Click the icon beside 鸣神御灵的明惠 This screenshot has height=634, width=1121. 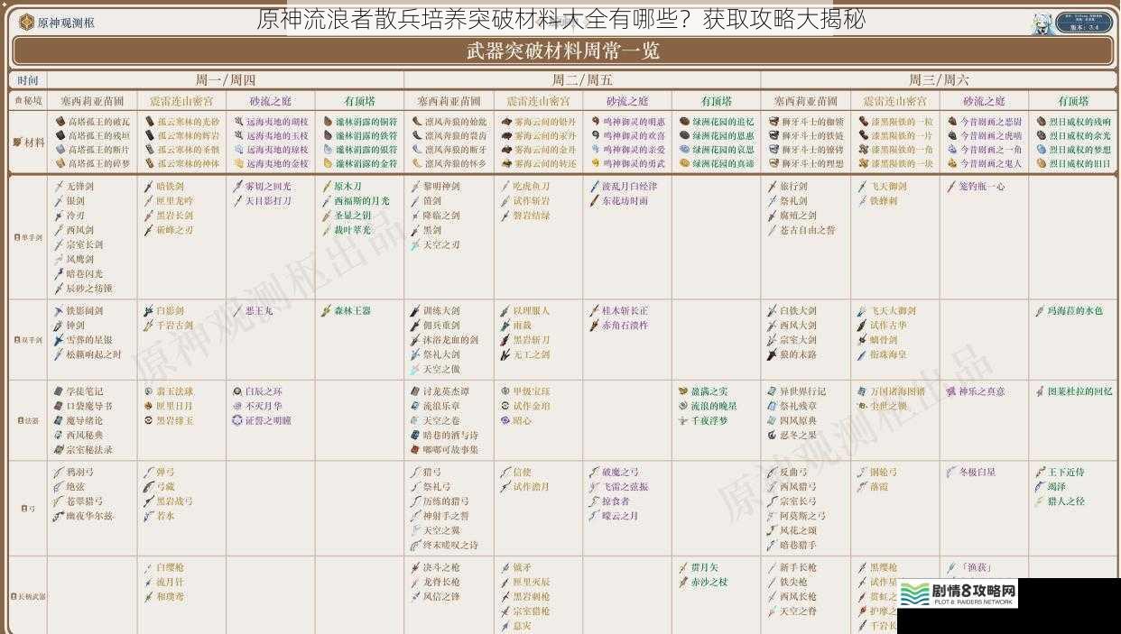tap(594, 122)
